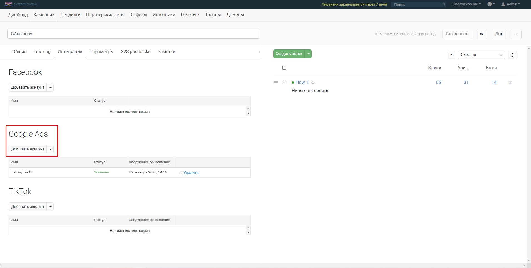Refresh the flow statistics
Image resolution: width=531 pixels, height=268 pixels.
[x=512, y=55]
